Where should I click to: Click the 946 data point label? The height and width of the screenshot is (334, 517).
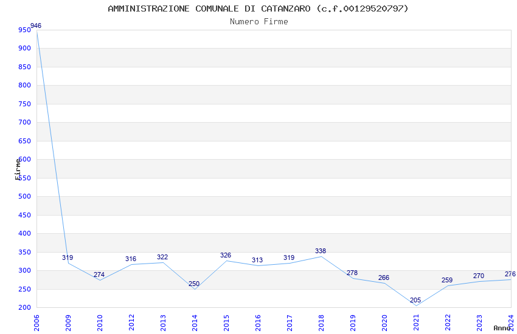(x=36, y=26)
